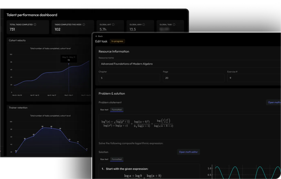Open math editor for the Solution
Image resolution: width=281 pixels, height=179 pixels.
[x=188, y=152]
